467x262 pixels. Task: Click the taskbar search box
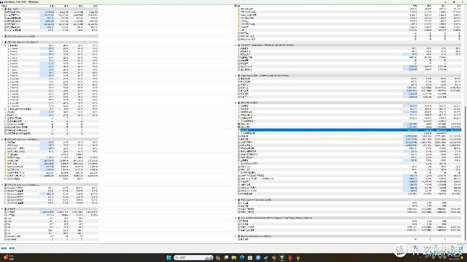click(194, 258)
